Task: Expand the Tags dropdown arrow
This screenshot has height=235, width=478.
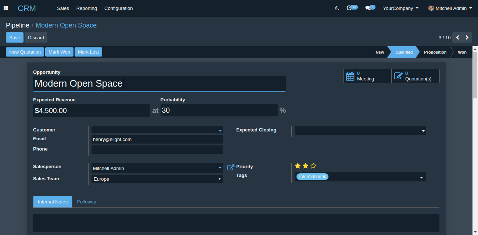Action: point(422,178)
